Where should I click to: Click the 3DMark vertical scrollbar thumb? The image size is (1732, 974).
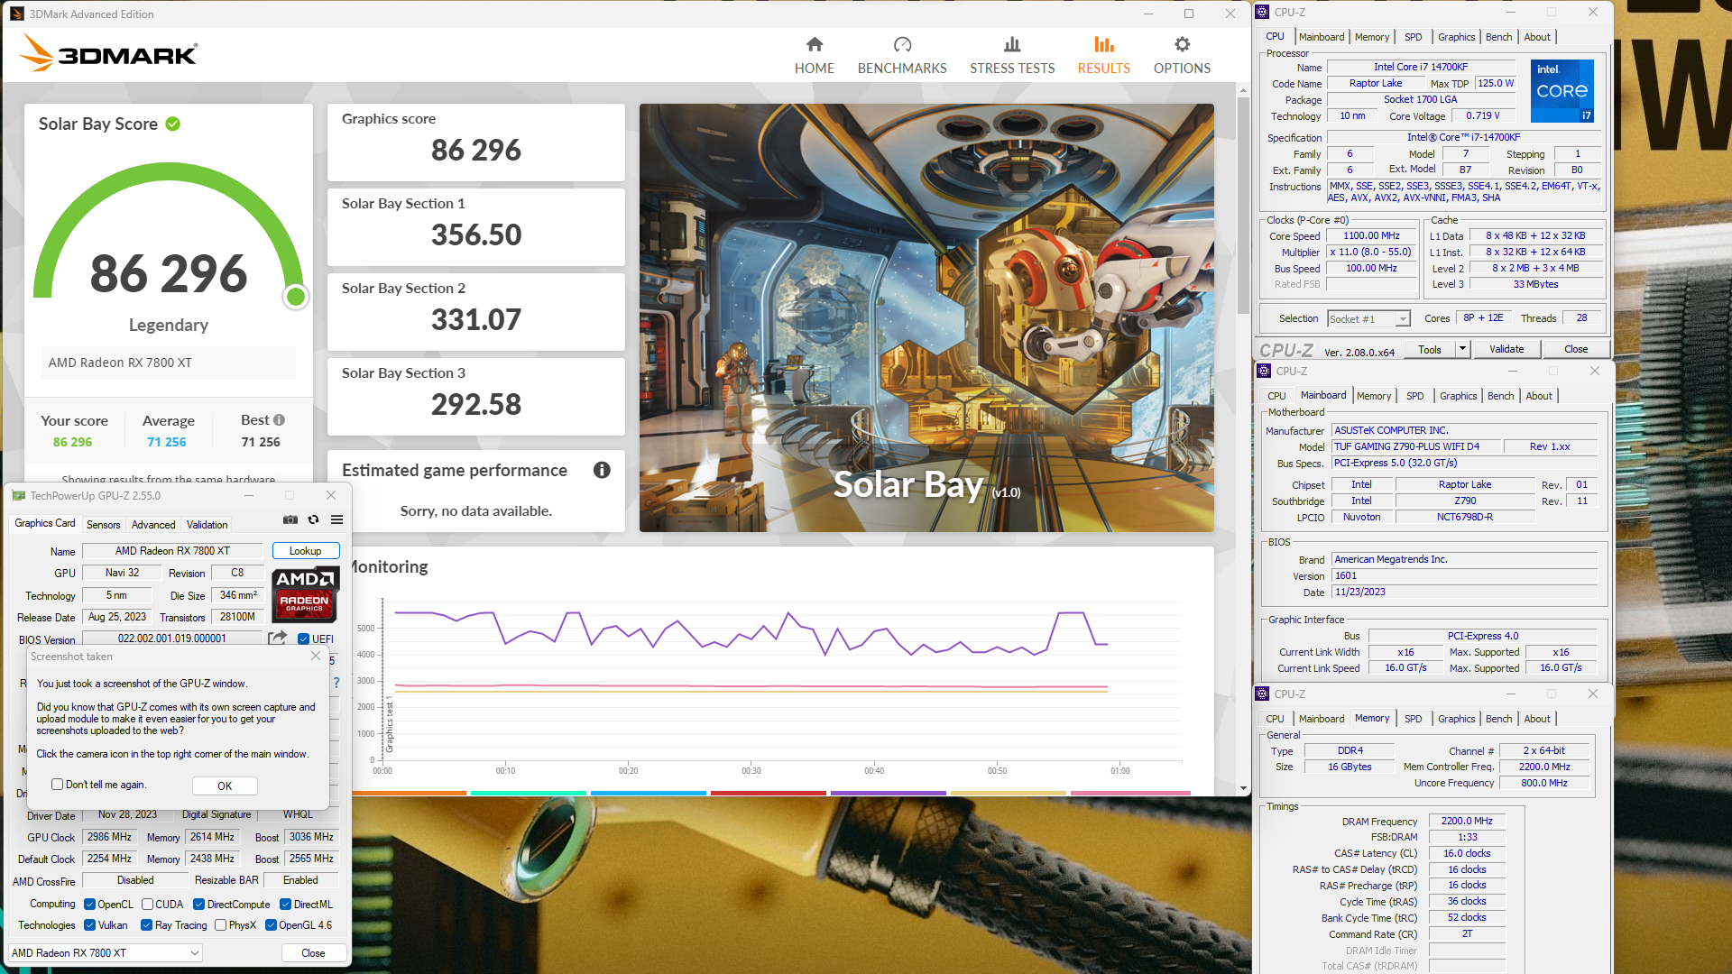click(1243, 205)
